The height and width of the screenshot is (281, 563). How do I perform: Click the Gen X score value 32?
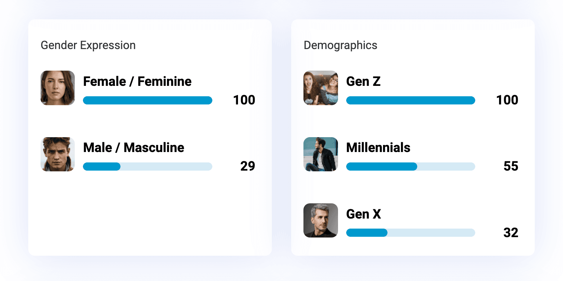pyautogui.click(x=511, y=233)
